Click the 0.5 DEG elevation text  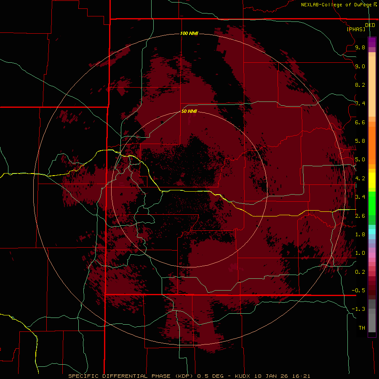point(210,376)
